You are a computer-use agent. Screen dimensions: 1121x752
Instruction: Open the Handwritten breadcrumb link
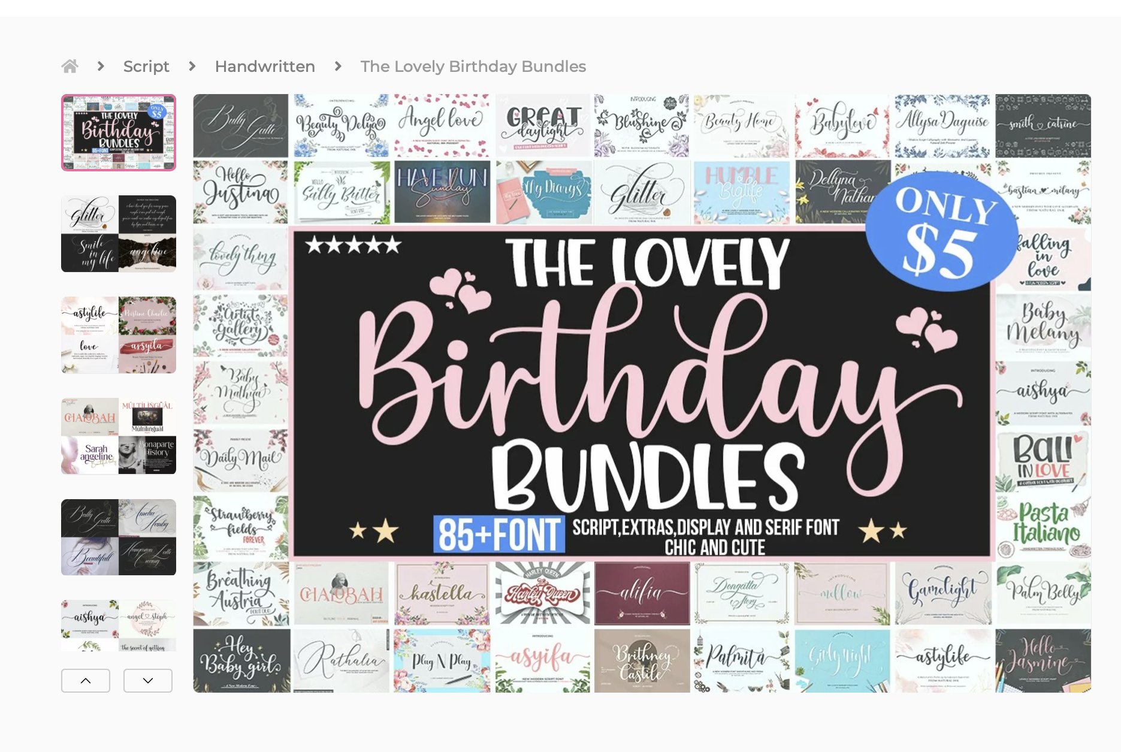265,67
